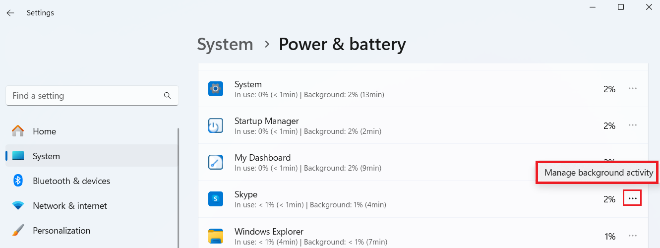Select System in the sidebar
This screenshot has width=660, height=248.
point(92,156)
